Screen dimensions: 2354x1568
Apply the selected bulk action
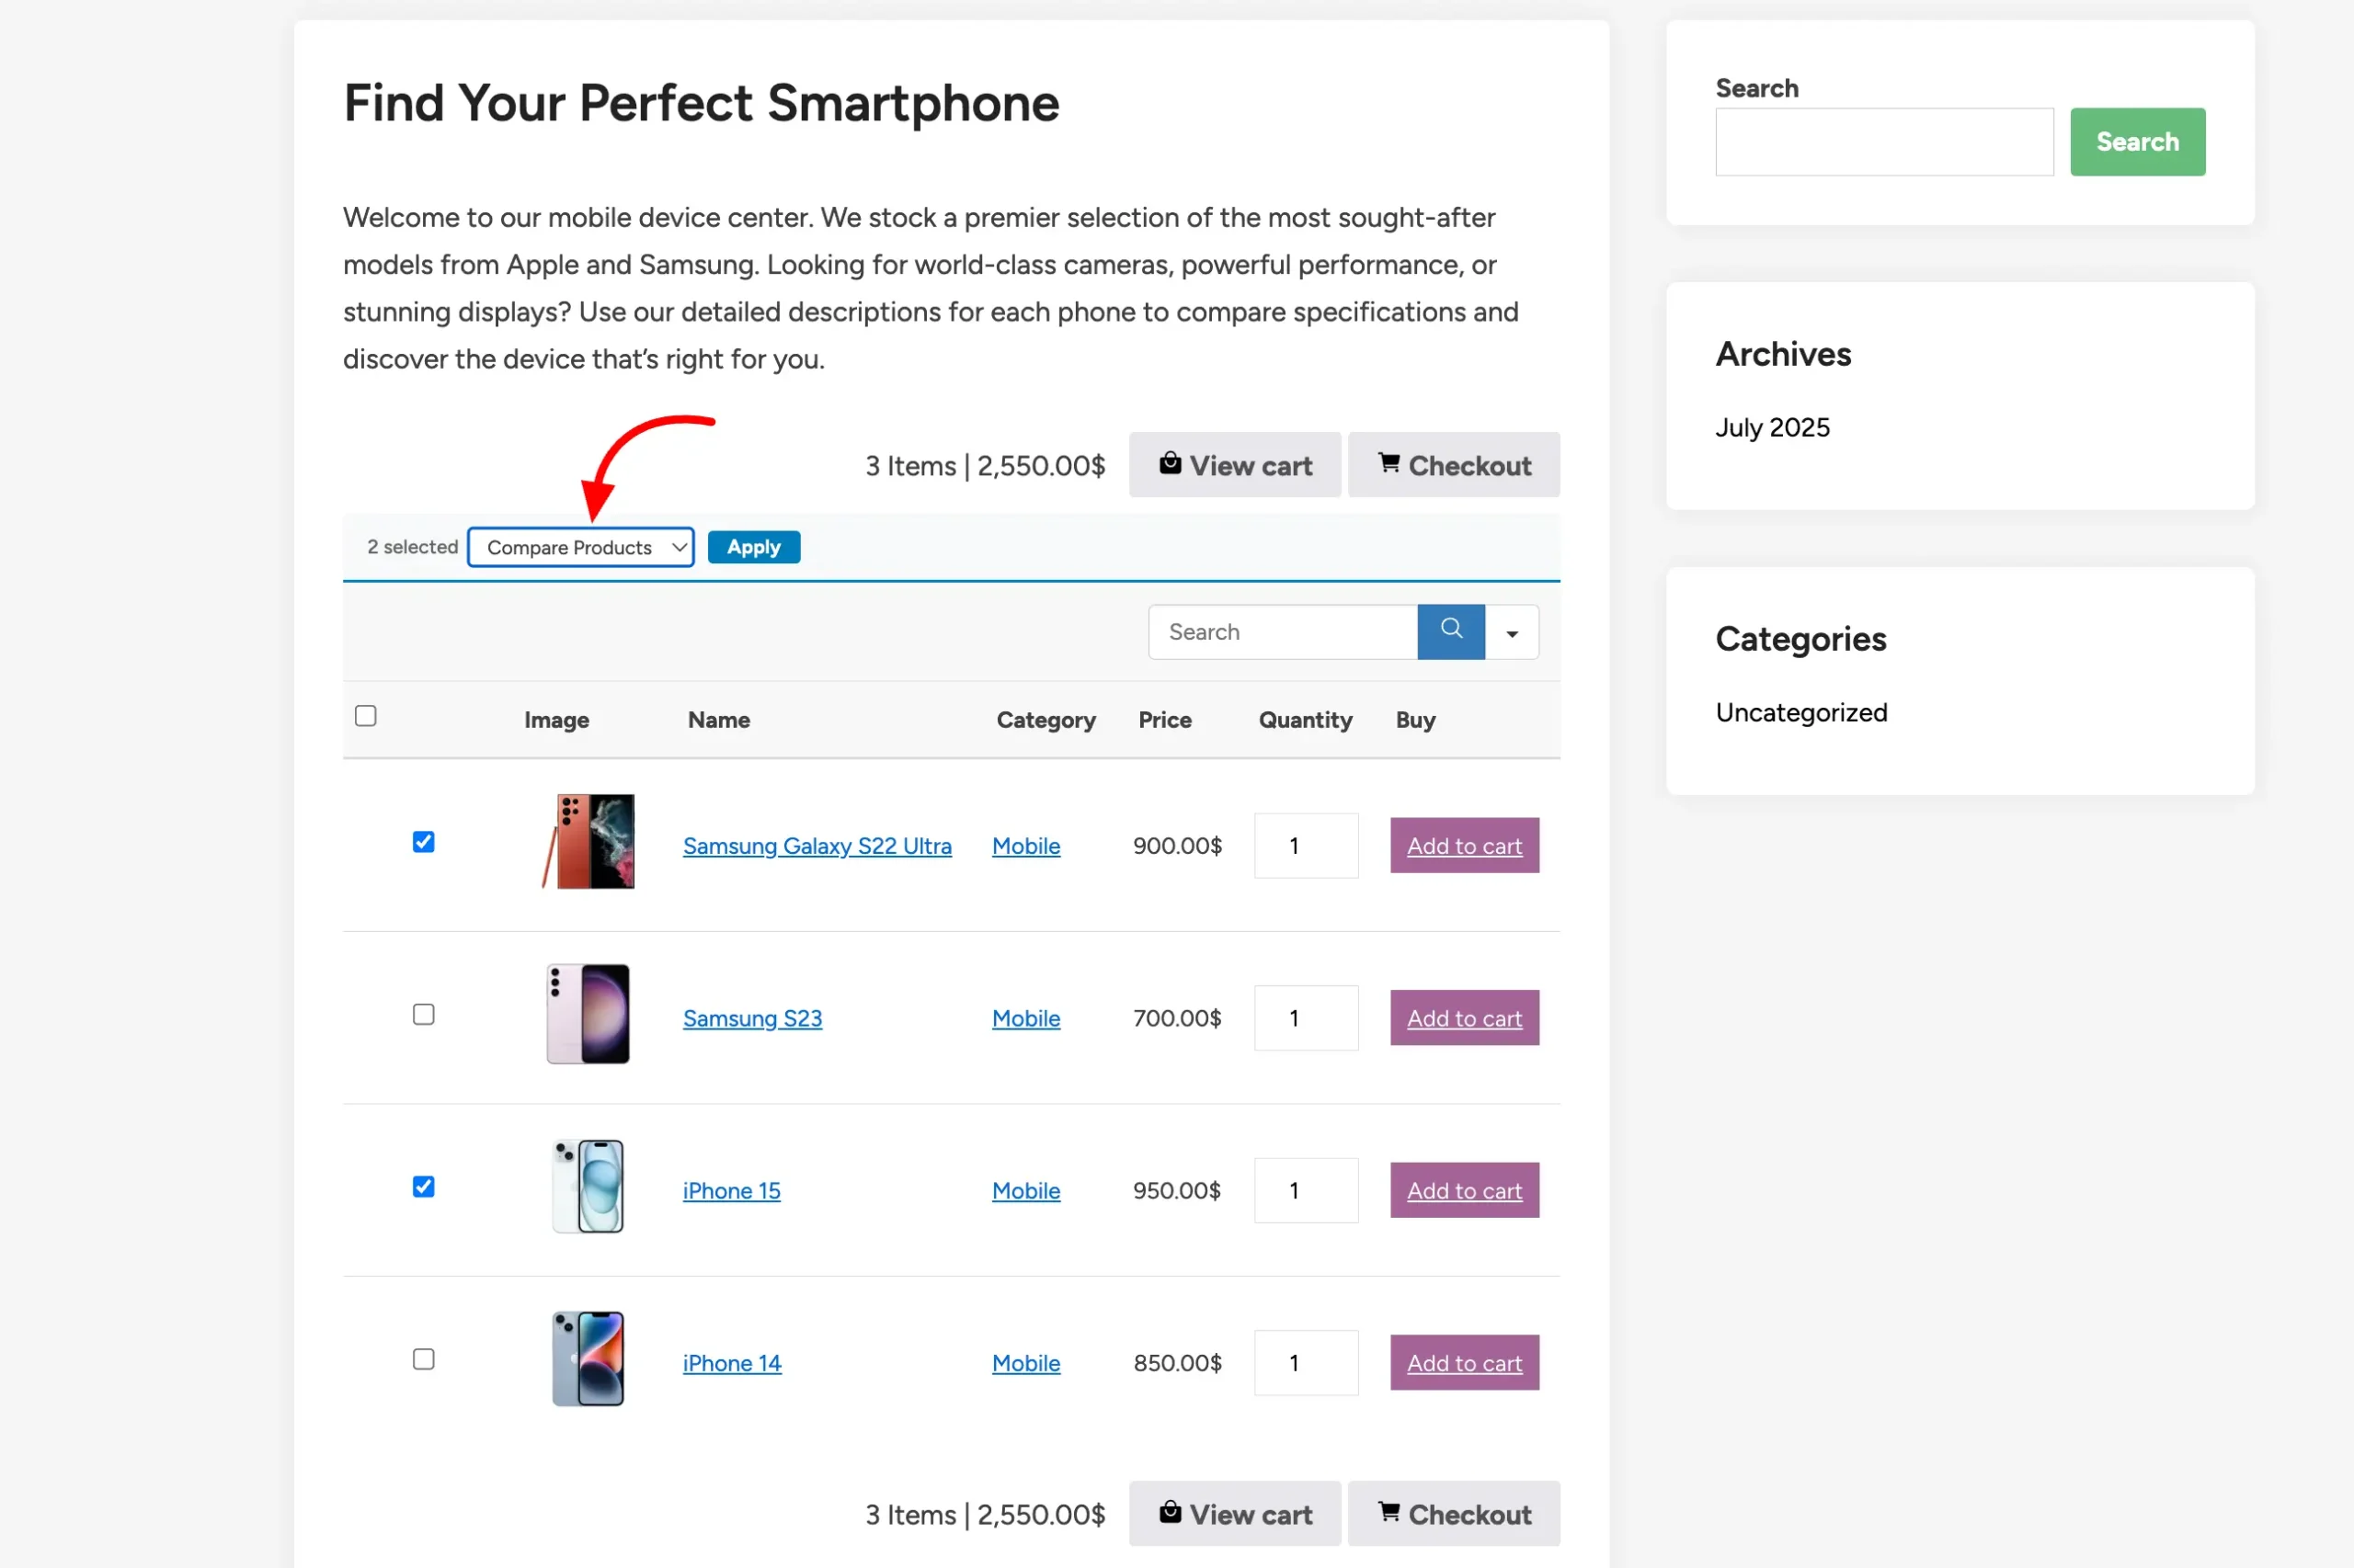coord(753,547)
